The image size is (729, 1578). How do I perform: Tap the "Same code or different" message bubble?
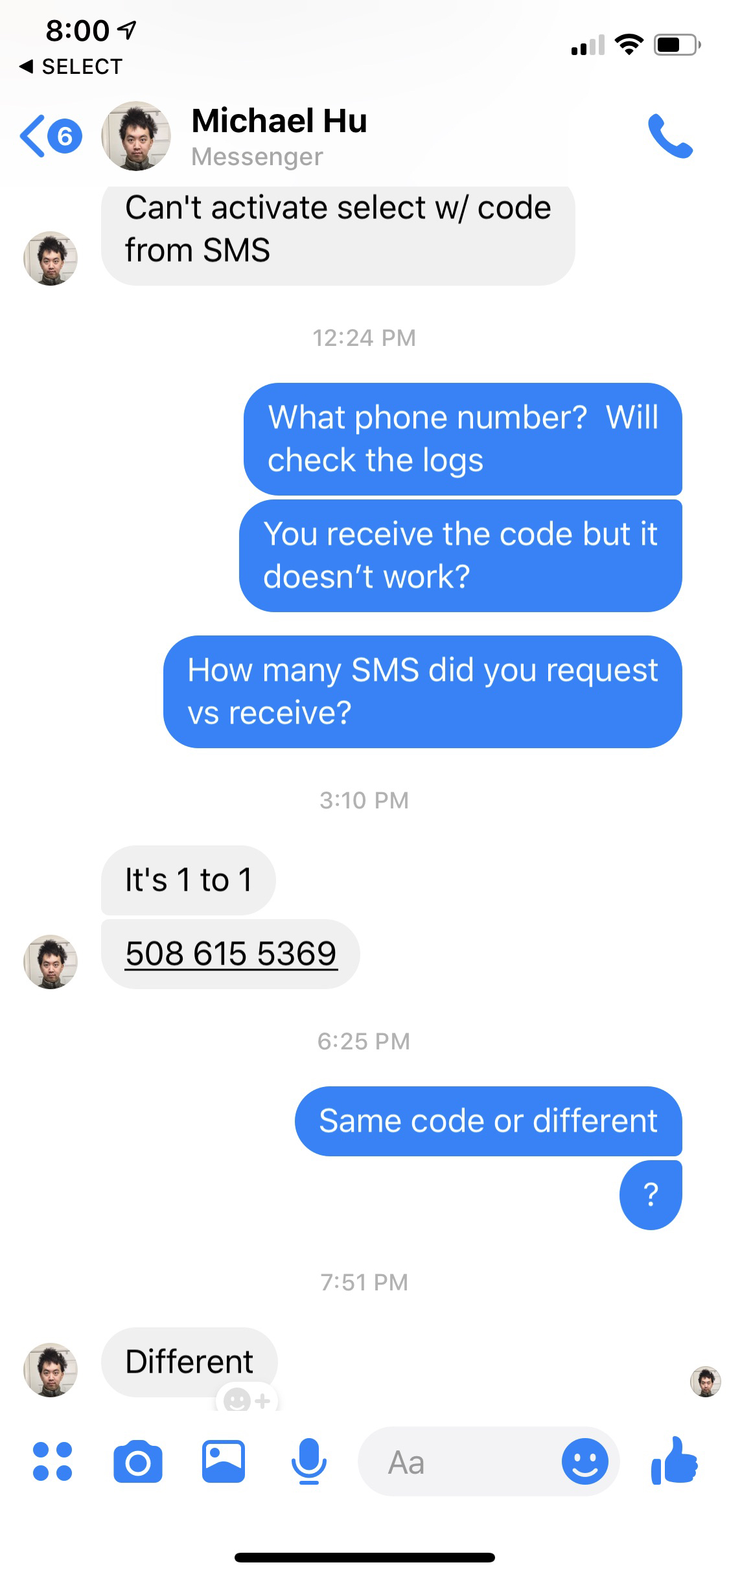[489, 1121]
